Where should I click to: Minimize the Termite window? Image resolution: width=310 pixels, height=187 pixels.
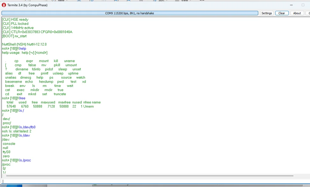[292, 5]
